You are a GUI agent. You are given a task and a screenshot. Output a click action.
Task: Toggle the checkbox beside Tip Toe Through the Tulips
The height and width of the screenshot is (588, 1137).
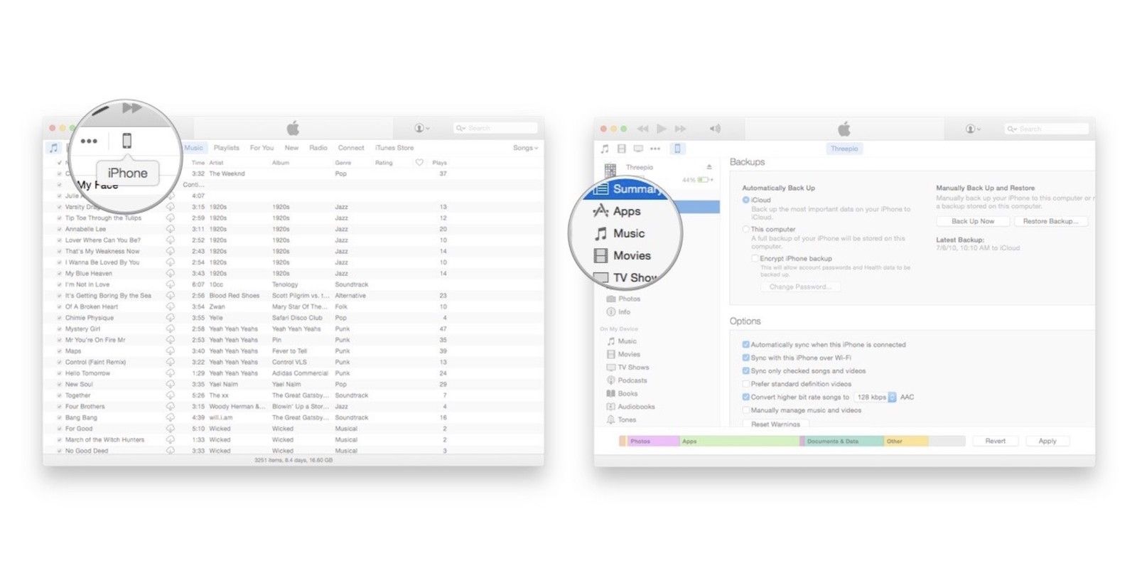click(x=59, y=218)
